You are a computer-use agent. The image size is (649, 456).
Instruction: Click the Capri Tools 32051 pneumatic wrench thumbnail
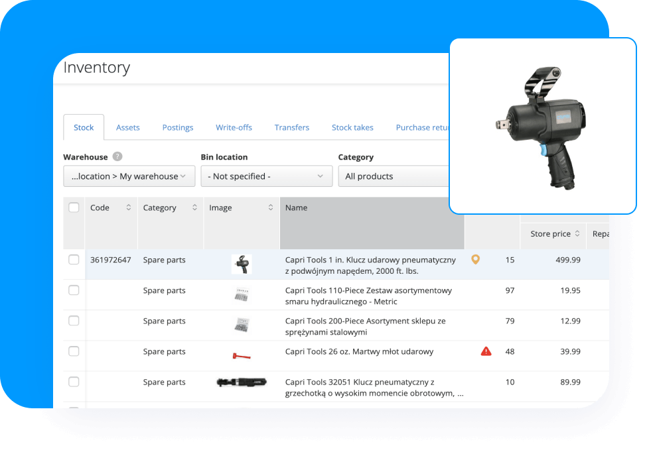coord(242,382)
